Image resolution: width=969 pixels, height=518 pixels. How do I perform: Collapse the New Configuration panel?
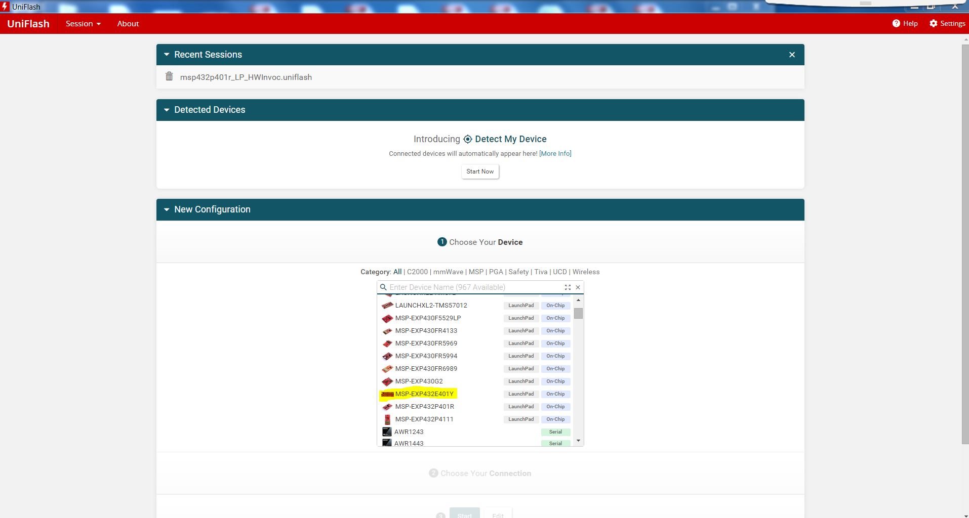(167, 209)
